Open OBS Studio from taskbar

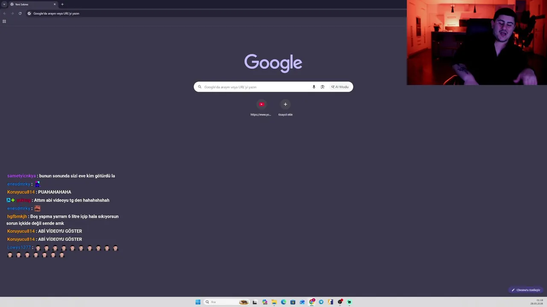pyautogui.click(x=340, y=302)
